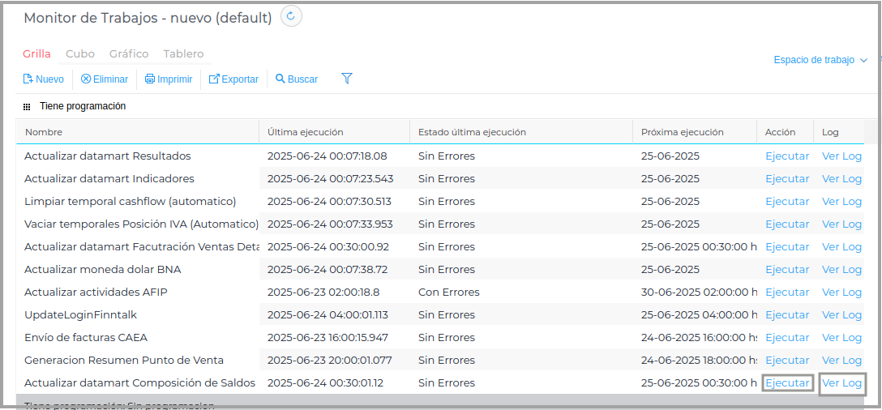882x410 pixels.
Task: Click the Nuevo document icon
Action: tap(28, 79)
